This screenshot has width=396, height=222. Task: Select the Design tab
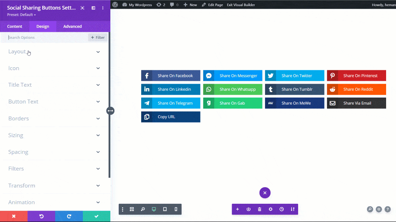43,26
